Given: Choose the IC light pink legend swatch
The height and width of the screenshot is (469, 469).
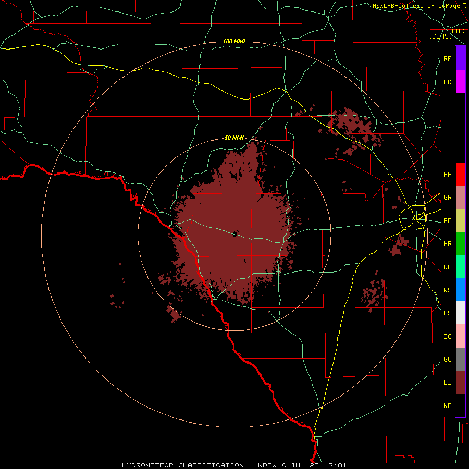Looking at the screenshot, I should tap(460, 336).
